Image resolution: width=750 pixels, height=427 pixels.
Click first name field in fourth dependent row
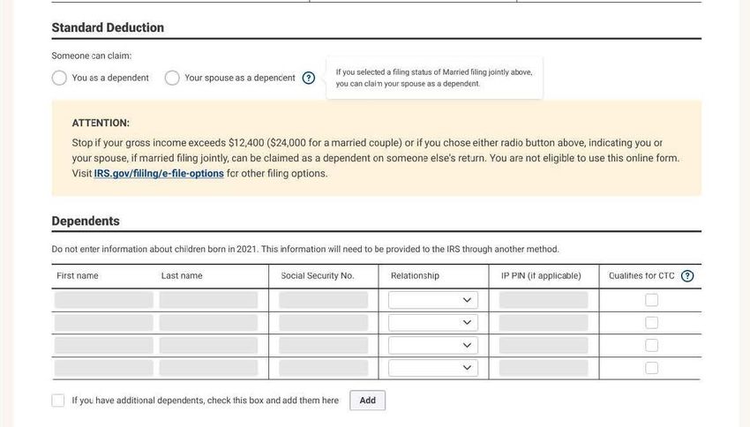pos(104,368)
